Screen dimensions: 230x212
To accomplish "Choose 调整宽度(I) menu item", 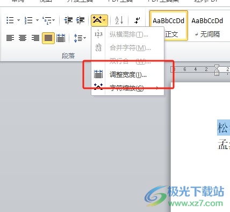I will (x=127, y=74).
